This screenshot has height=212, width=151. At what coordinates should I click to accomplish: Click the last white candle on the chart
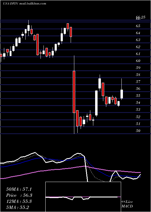click(x=122, y=94)
